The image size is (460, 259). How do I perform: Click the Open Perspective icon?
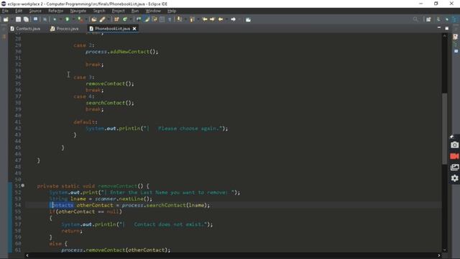428,19
